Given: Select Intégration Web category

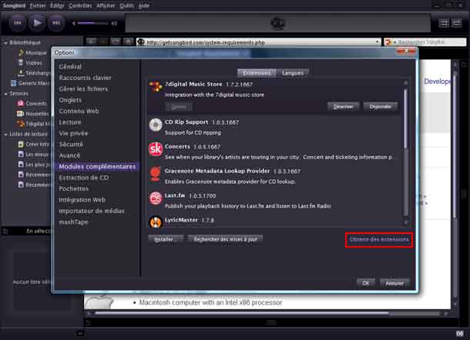Looking at the screenshot, I should (82, 200).
